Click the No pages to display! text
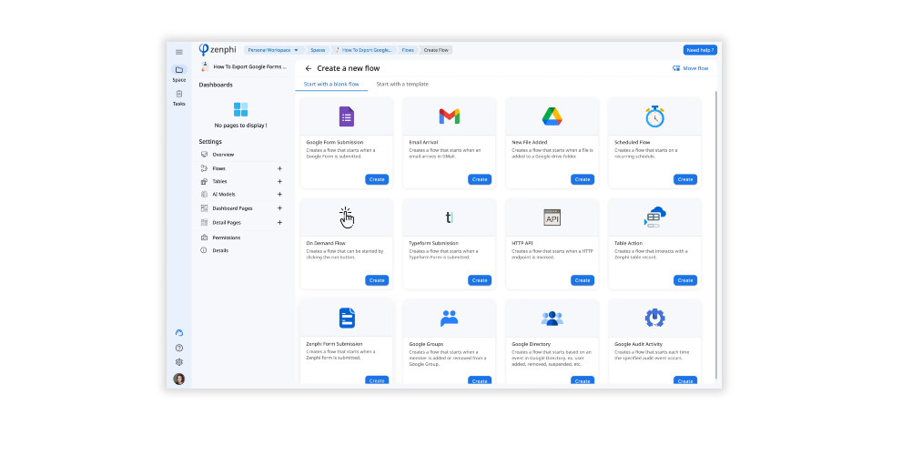The width and height of the screenshot is (902, 455). tap(240, 126)
